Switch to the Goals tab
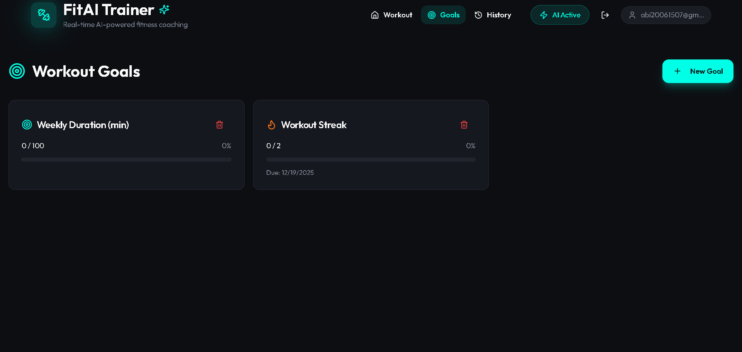 [443, 15]
